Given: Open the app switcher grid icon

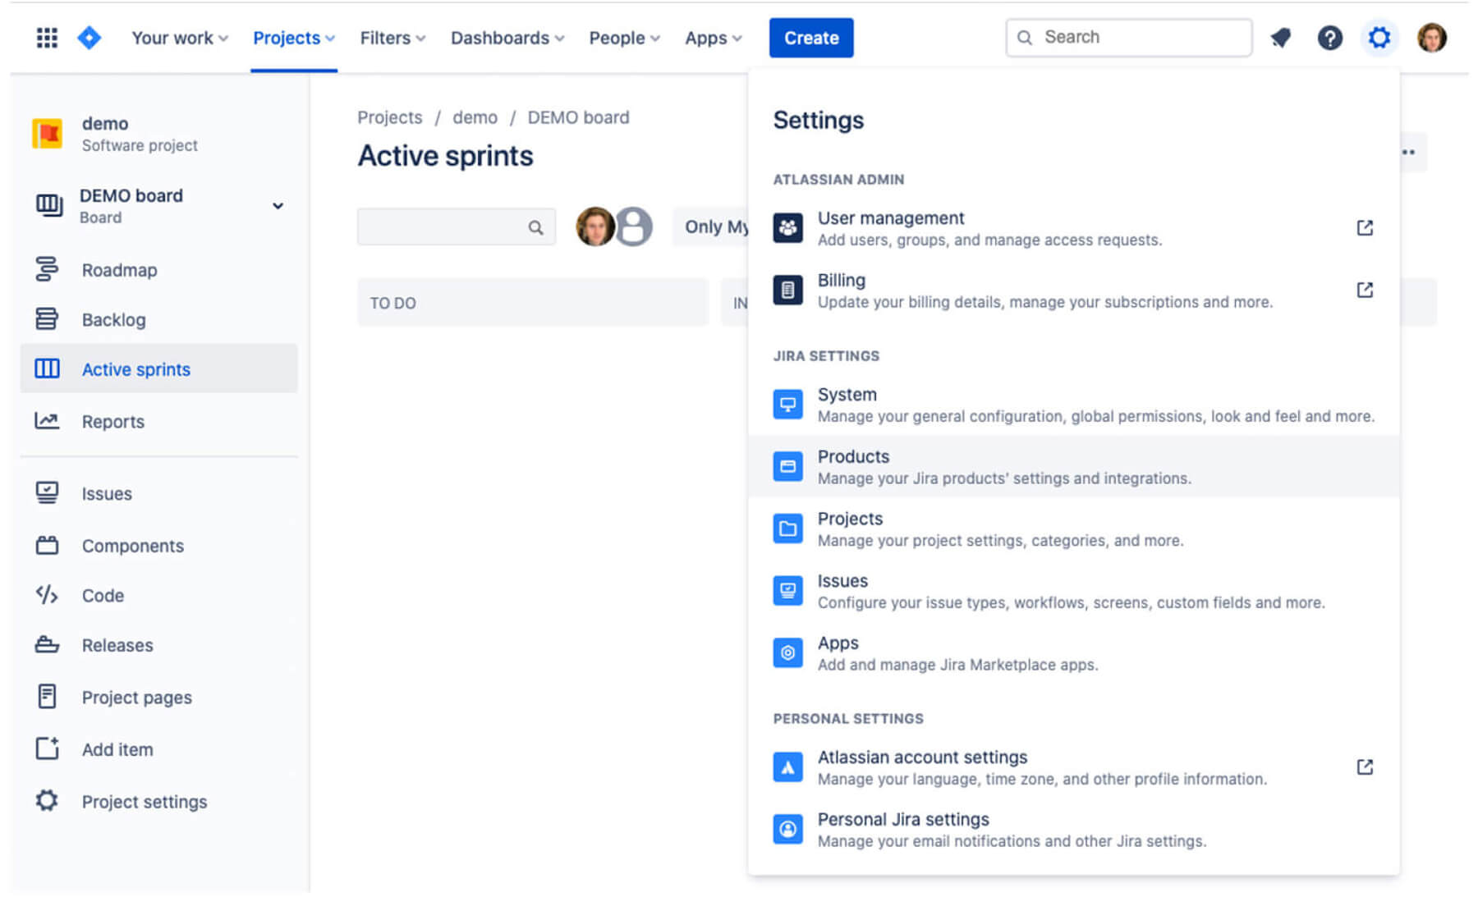Looking at the screenshot, I should pyautogui.click(x=47, y=38).
